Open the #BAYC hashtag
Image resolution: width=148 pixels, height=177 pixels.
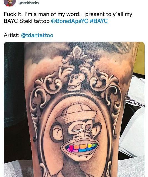click(99, 21)
